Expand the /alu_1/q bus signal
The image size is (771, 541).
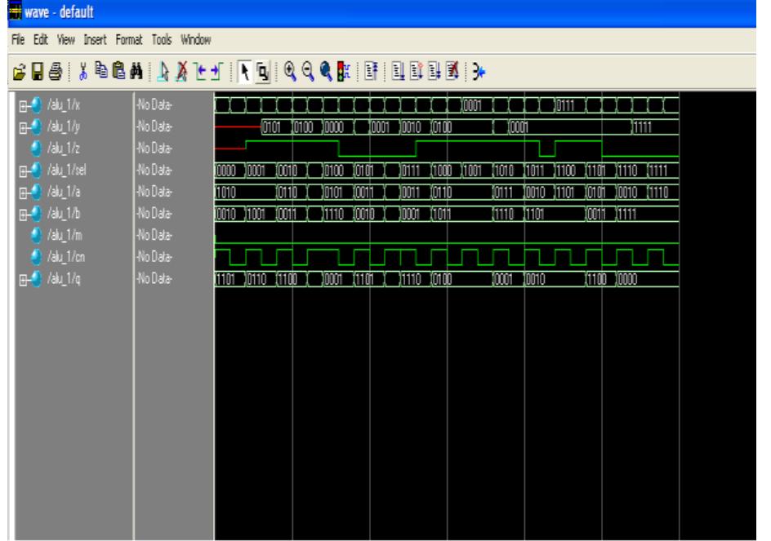pyautogui.click(x=23, y=280)
